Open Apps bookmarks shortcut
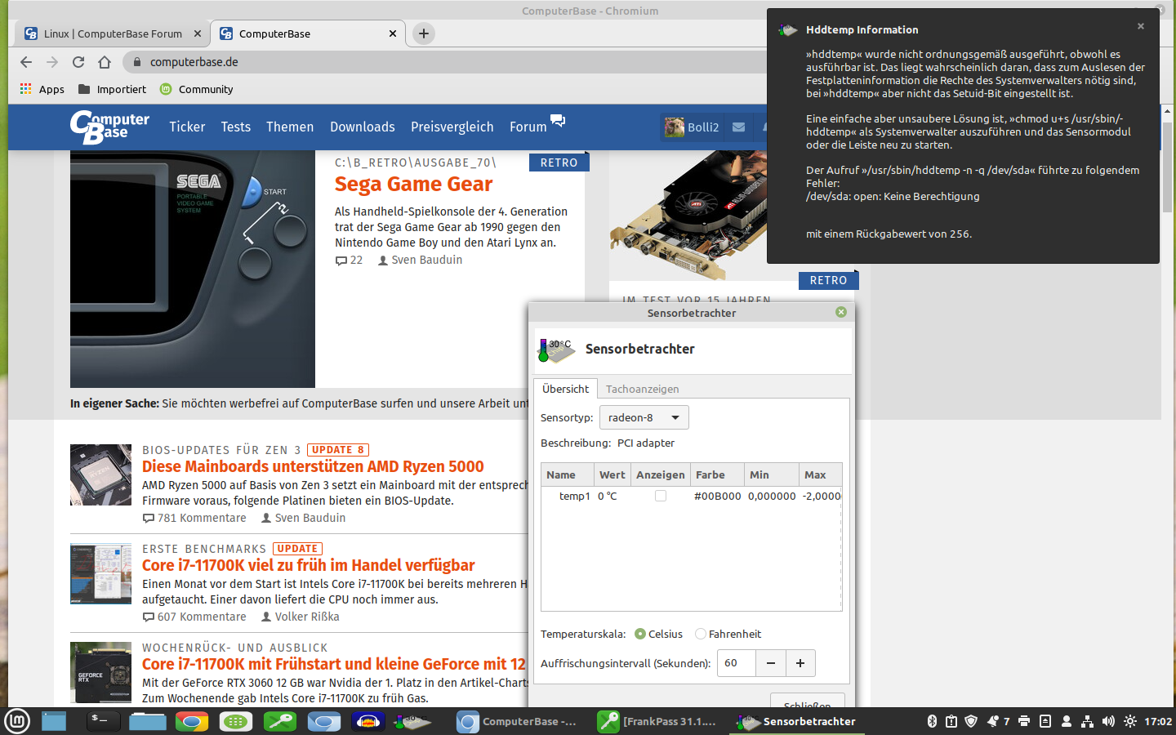 point(42,89)
